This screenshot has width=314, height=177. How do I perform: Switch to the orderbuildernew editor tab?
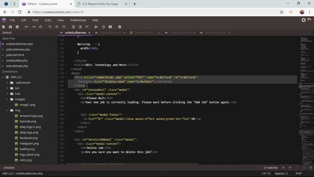(76, 33)
